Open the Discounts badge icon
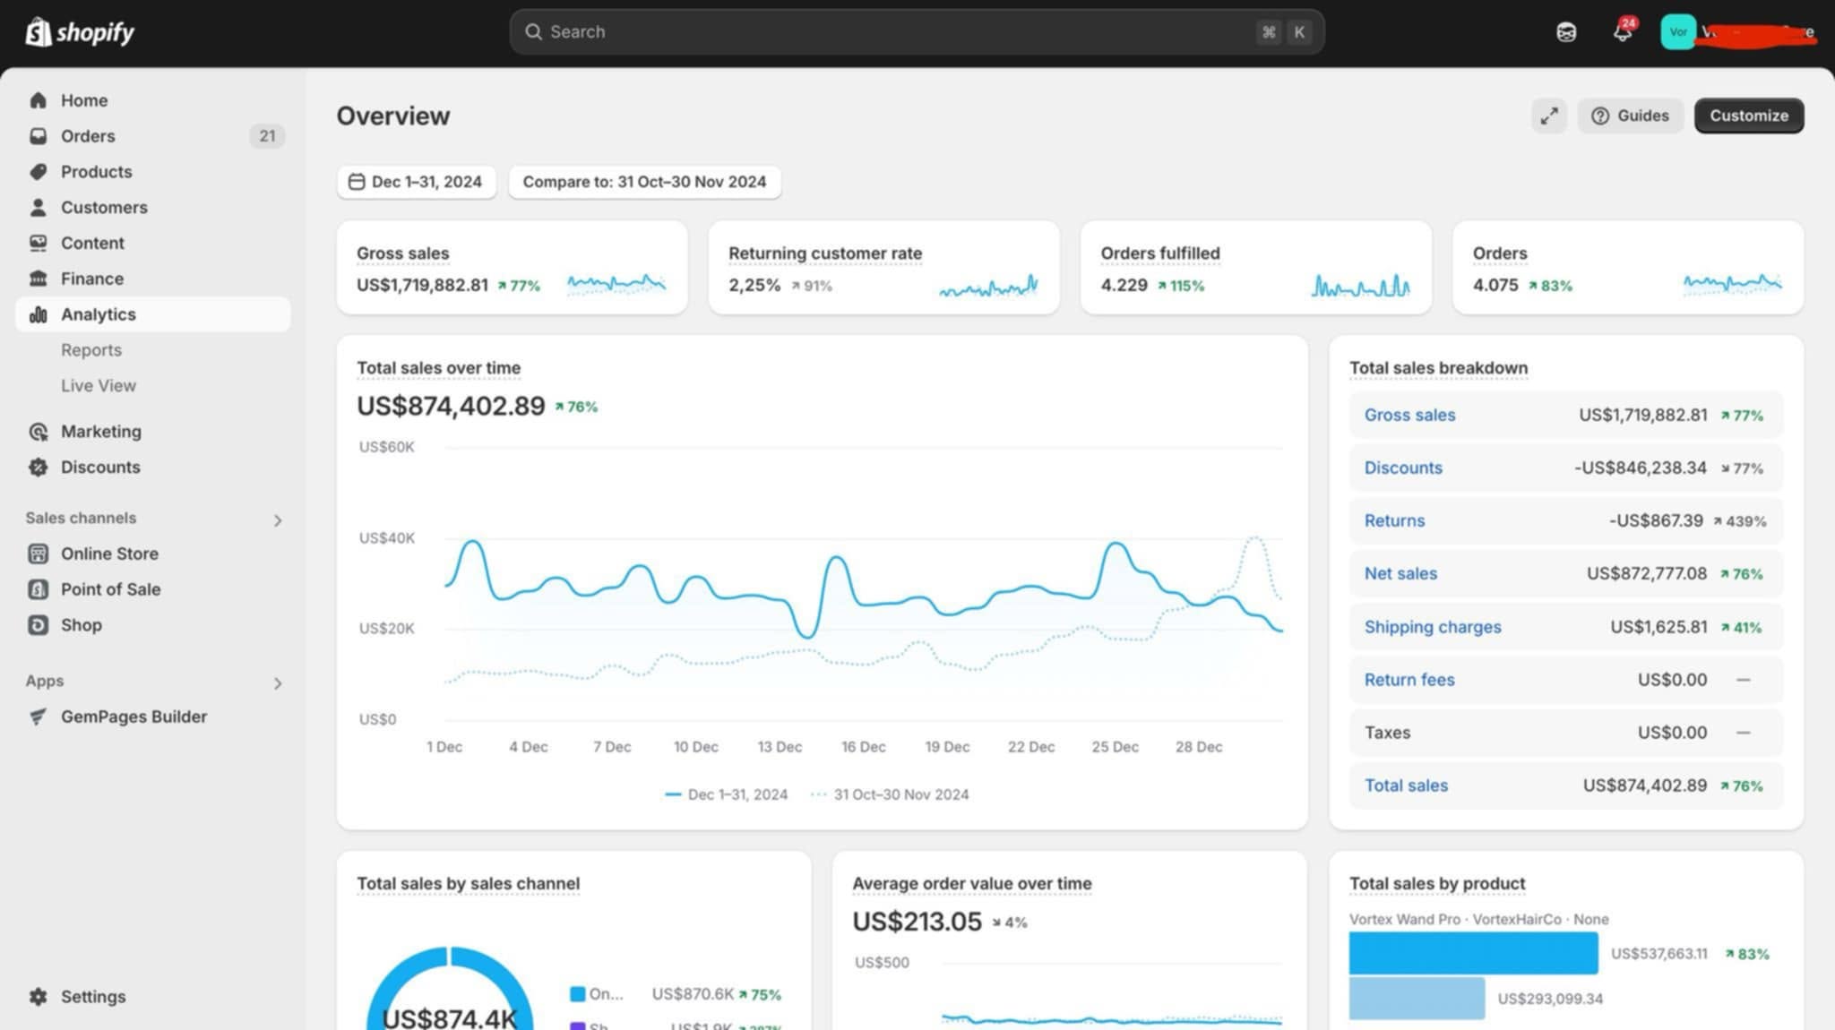This screenshot has width=1835, height=1030. [38, 467]
